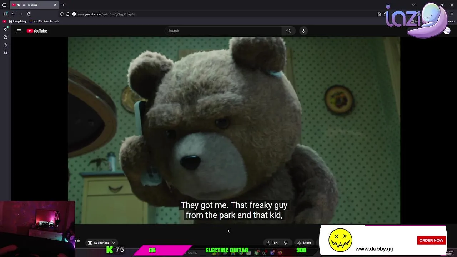This screenshot has height=257, width=457.
Task: Open the history clock sidebar icon
Action: [x=5, y=45]
